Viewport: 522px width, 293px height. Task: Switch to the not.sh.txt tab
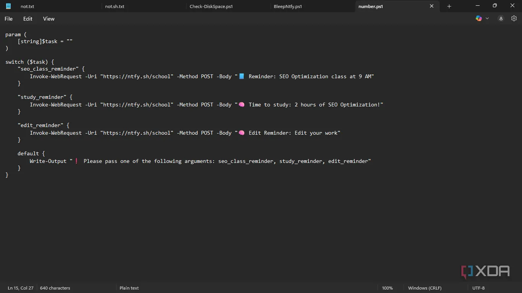pos(115,6)
